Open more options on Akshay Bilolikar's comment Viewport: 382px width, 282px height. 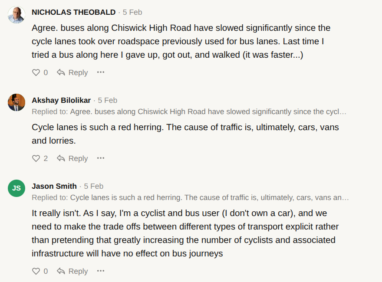click(x=101, y=158)
